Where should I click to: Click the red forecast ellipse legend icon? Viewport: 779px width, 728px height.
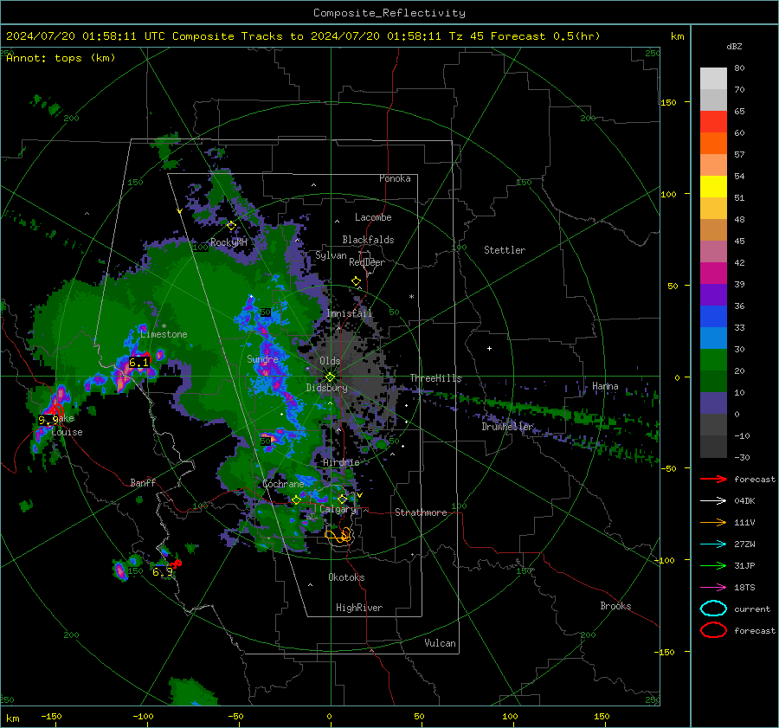click(x=713, y=630)
